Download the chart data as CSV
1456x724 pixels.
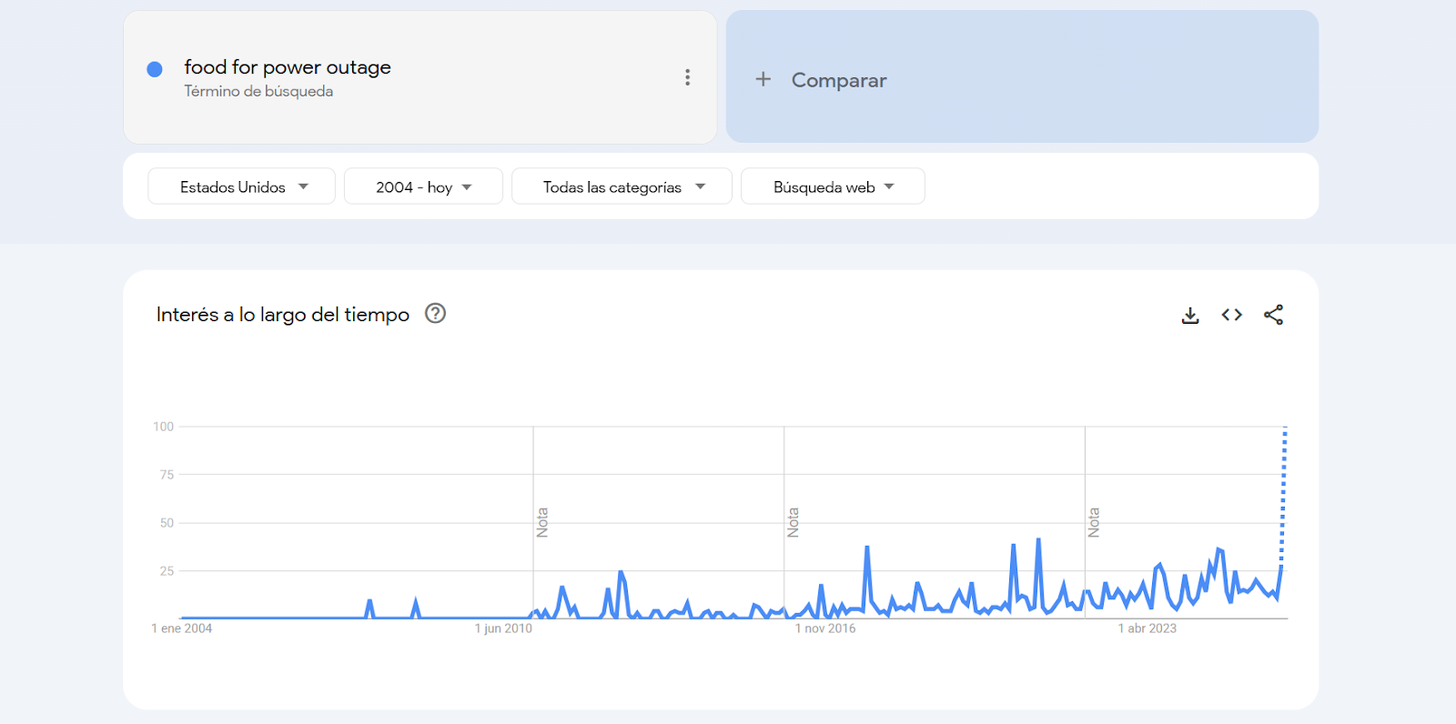point(1189,316)
